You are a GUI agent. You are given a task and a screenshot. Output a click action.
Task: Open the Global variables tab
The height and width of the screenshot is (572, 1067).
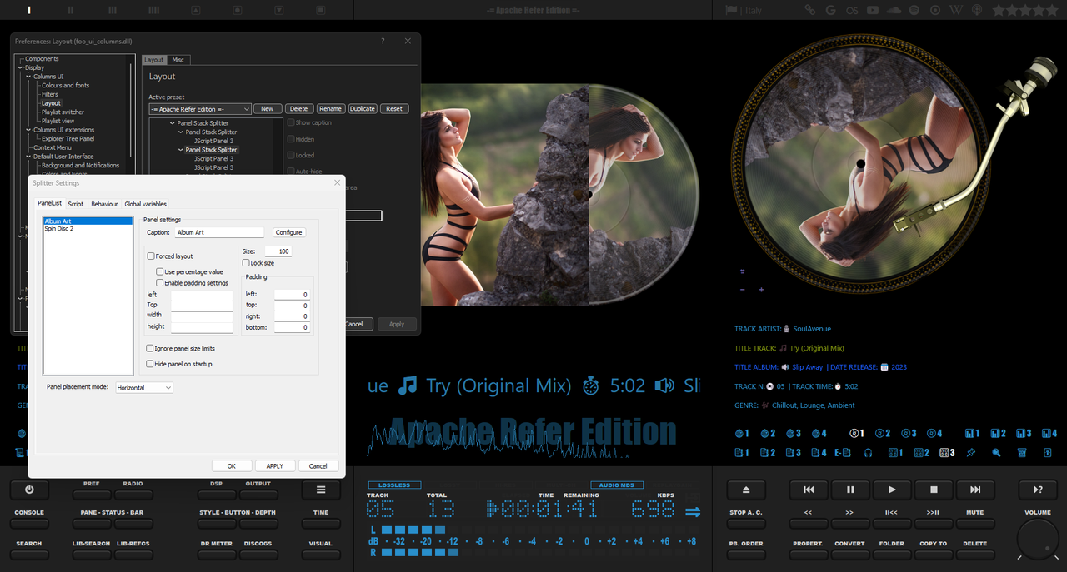click(145, 204)
